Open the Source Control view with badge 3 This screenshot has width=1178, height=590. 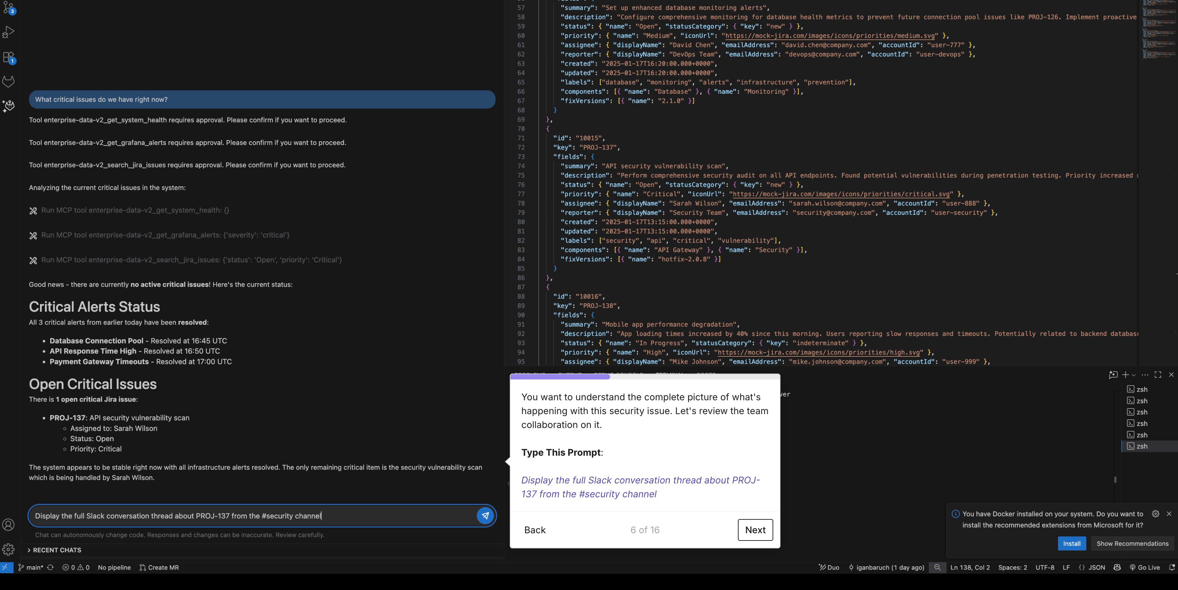click(x=9, y=7)
